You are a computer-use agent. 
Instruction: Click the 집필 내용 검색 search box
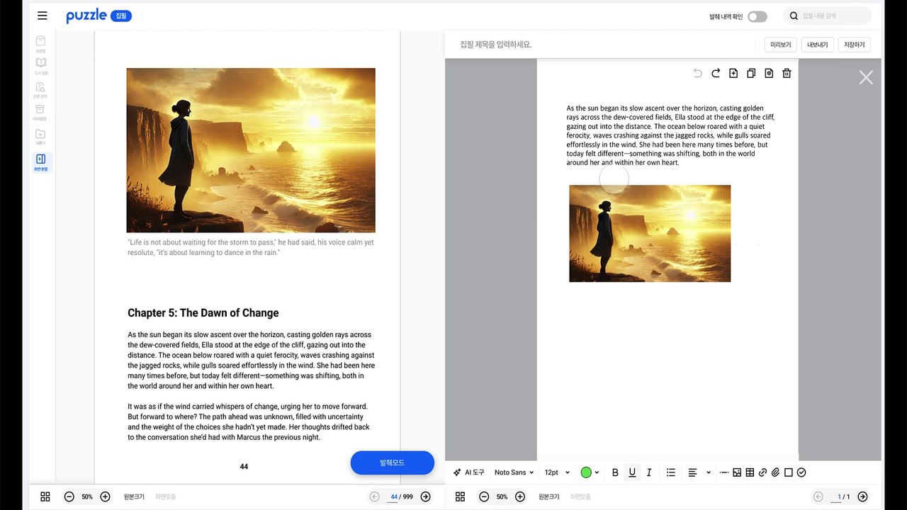(x=828, y=16)
